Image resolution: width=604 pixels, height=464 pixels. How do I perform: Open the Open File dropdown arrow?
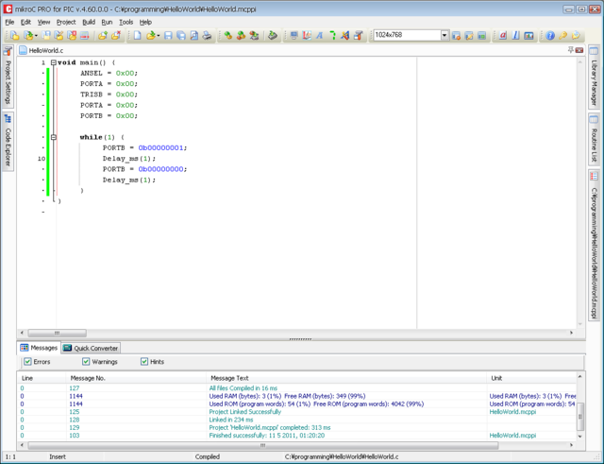click(159, 36)
